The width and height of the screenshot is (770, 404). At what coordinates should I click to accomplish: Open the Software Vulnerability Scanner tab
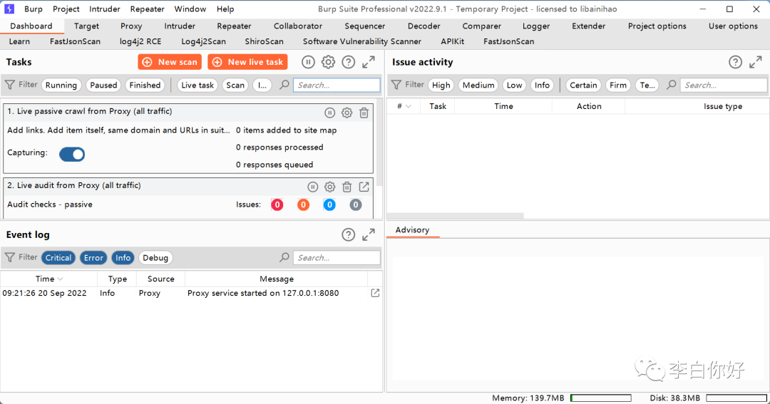tap(362, 41)
